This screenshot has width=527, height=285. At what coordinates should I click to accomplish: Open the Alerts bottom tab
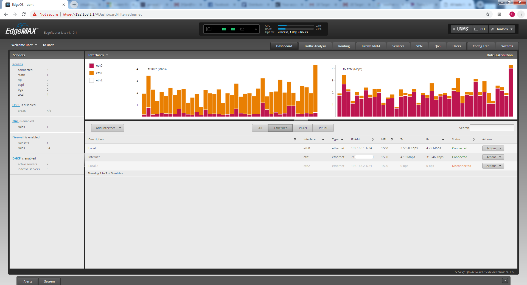pyautogui.click(x=28, y=281)
